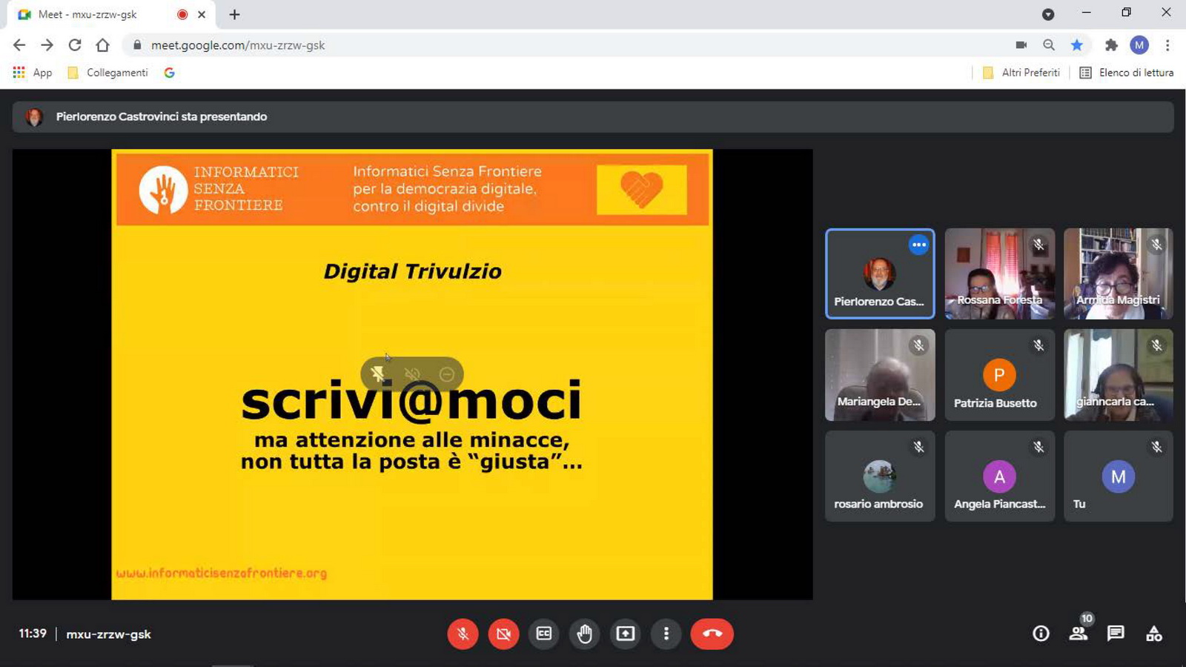Image resolution: width=1186 pixels, height=667 pixels.
Task: Open the Google bookmark icon
Action: (169, 73)
